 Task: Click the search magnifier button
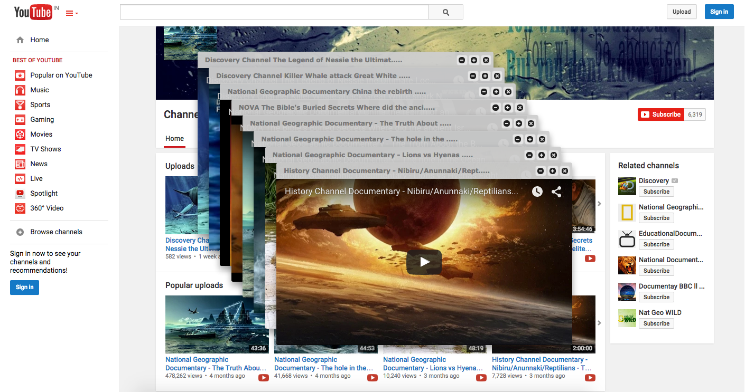coord(445,12)
